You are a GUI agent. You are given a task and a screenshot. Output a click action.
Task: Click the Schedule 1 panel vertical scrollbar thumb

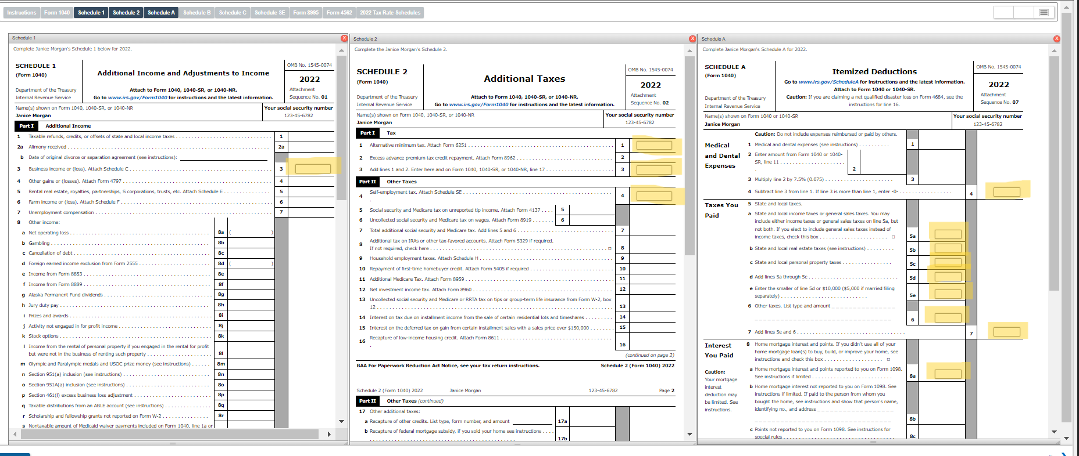[x=341, y=128]
